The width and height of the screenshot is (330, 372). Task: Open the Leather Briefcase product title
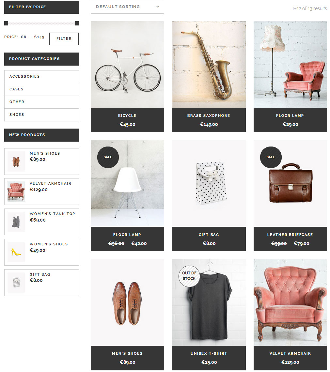click(290, 235)
